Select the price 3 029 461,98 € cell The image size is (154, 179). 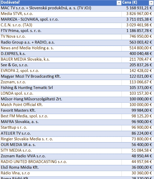(138, 26)
